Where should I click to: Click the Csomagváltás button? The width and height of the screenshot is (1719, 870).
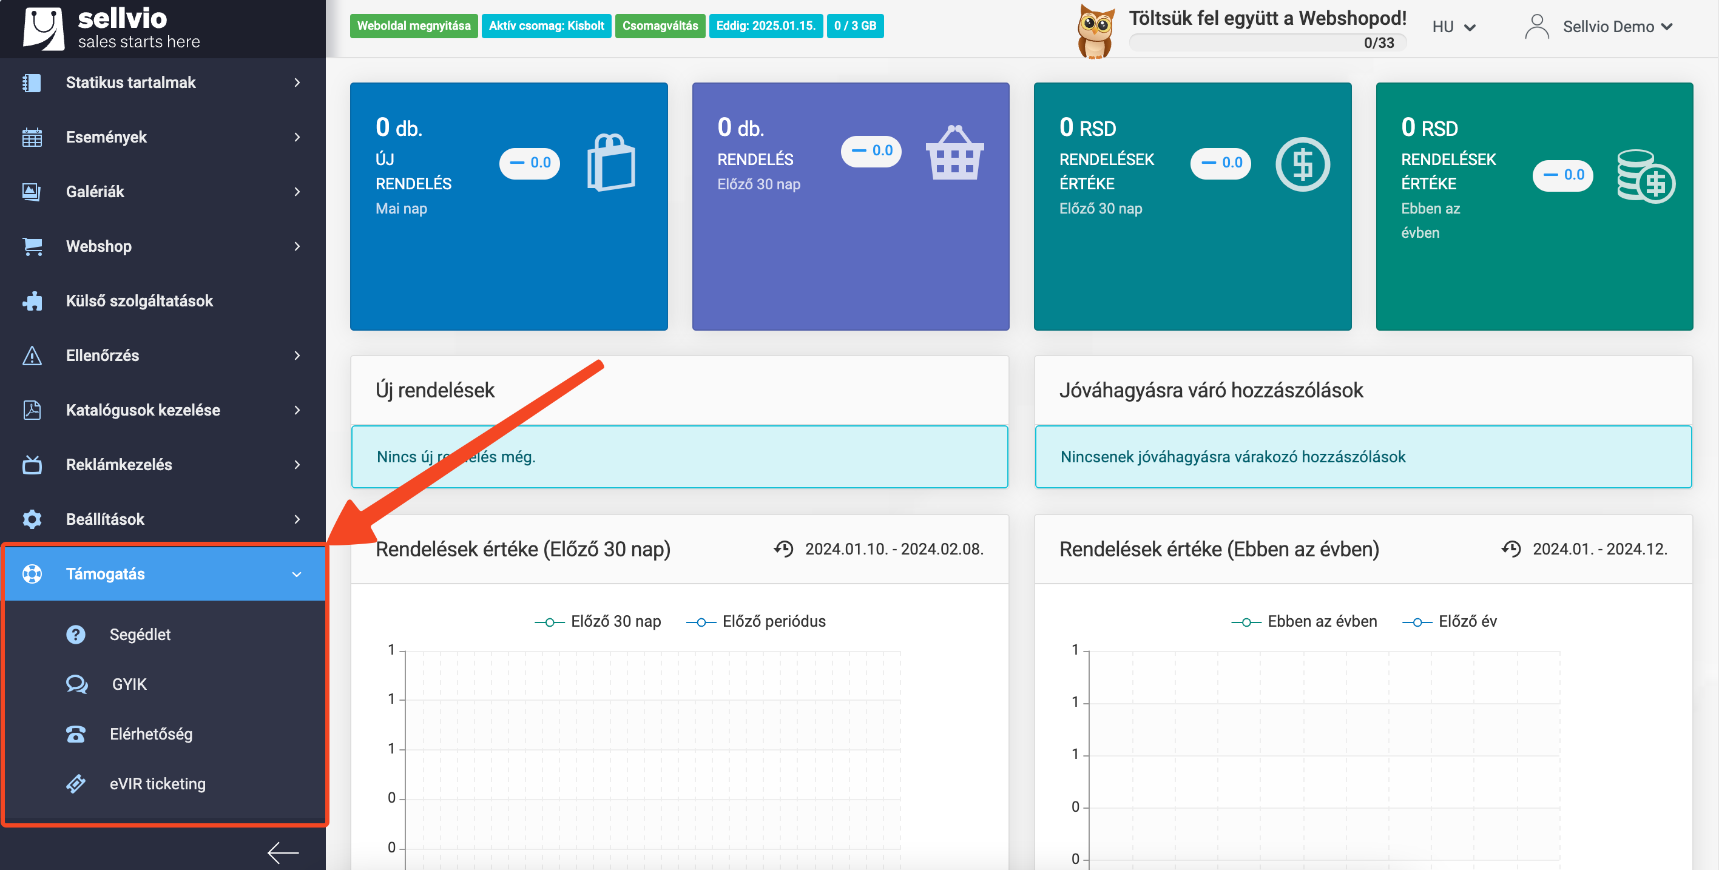coord(660,26)
